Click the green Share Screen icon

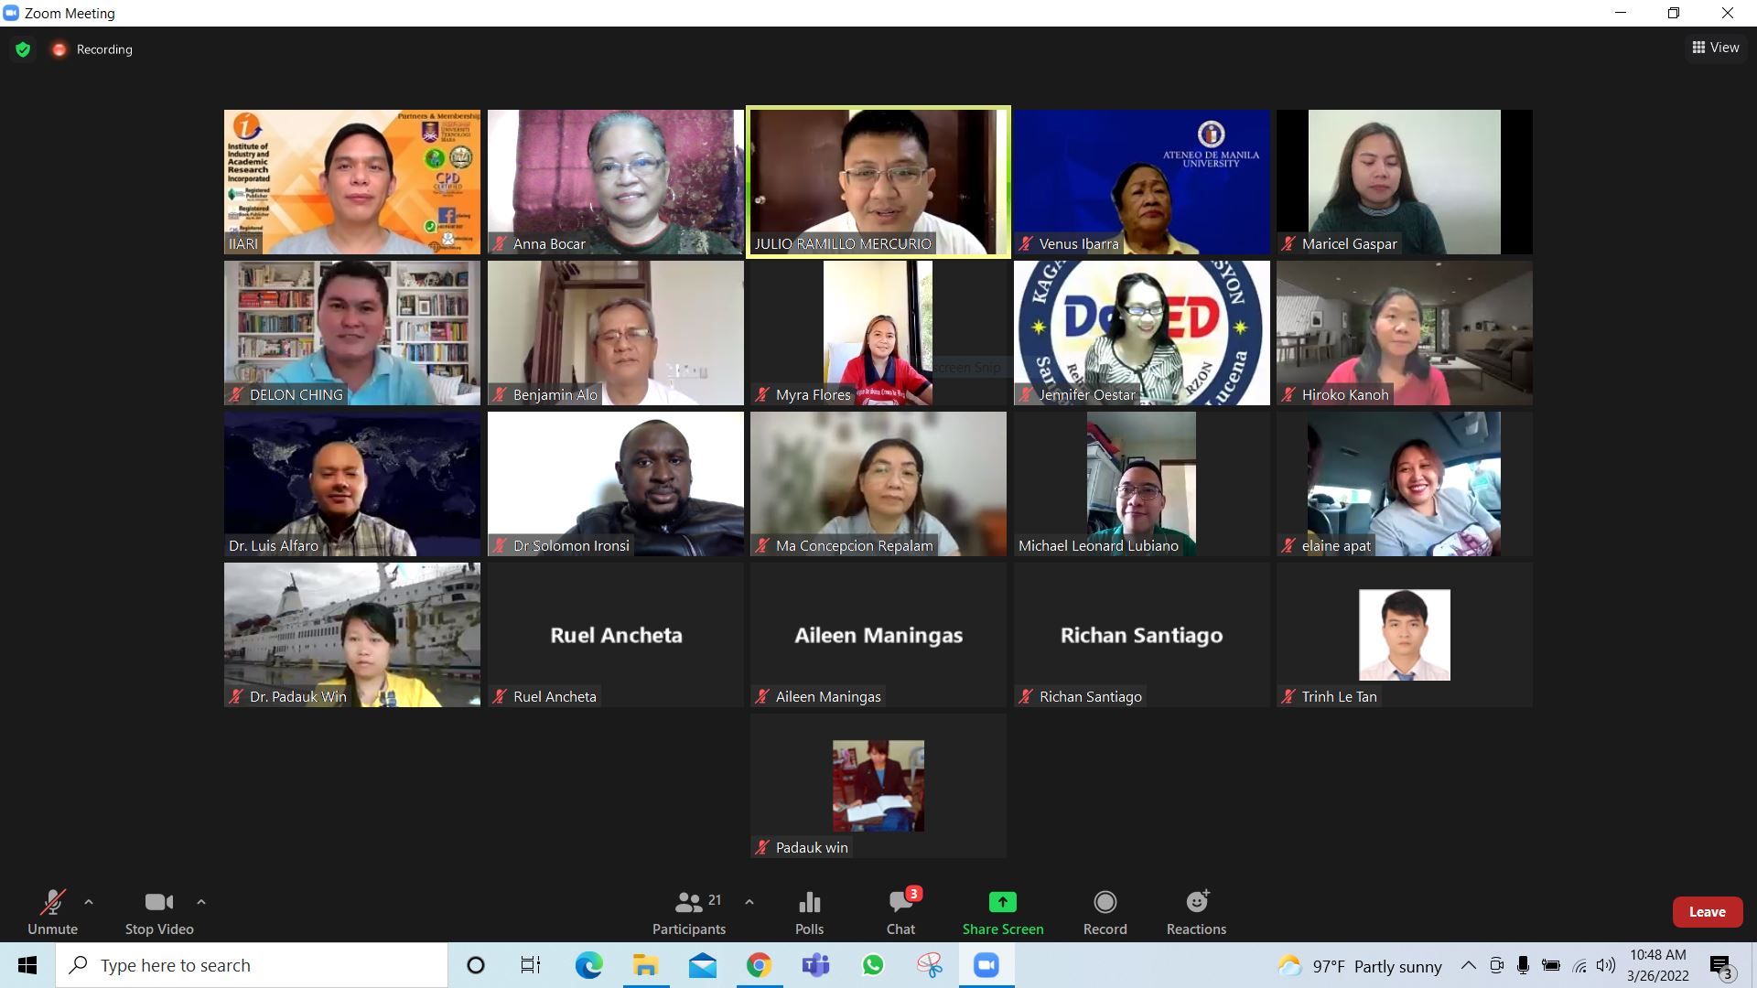1002,903
